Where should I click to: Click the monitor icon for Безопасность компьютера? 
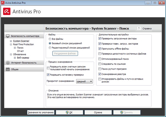8,36
